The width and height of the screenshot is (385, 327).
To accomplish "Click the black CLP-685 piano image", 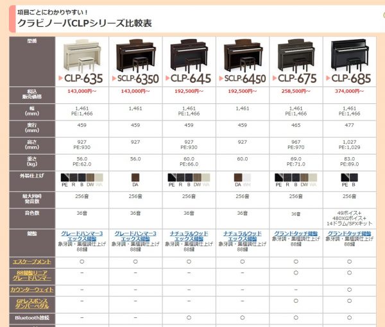I will tap(350, 55).
